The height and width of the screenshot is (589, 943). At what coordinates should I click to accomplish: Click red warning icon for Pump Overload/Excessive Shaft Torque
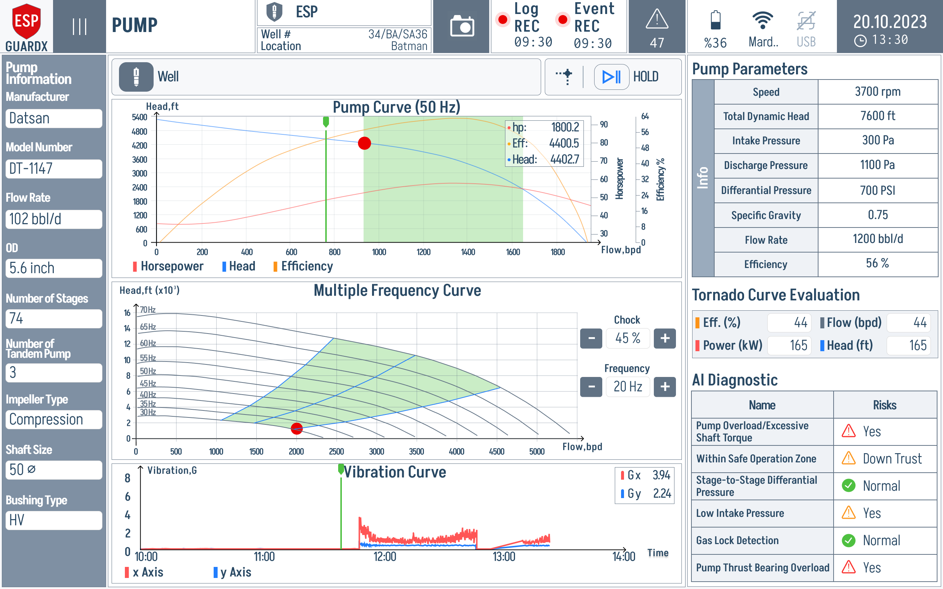[x=848, y=431]
